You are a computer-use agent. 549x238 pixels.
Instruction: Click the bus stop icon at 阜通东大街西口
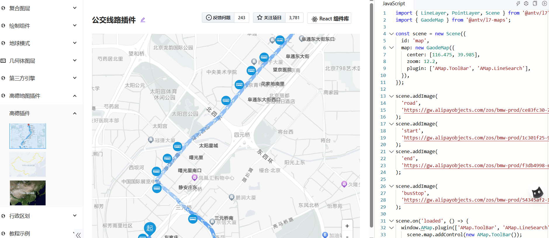(226, 101)
